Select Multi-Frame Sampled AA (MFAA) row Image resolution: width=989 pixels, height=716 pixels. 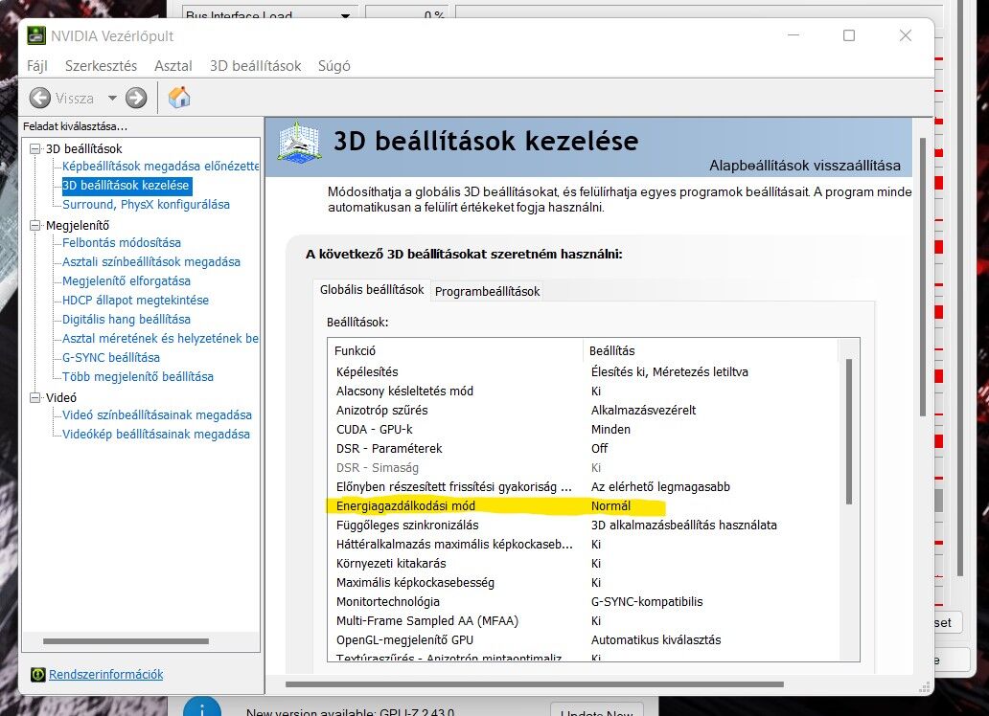click(x=584, y=621)
